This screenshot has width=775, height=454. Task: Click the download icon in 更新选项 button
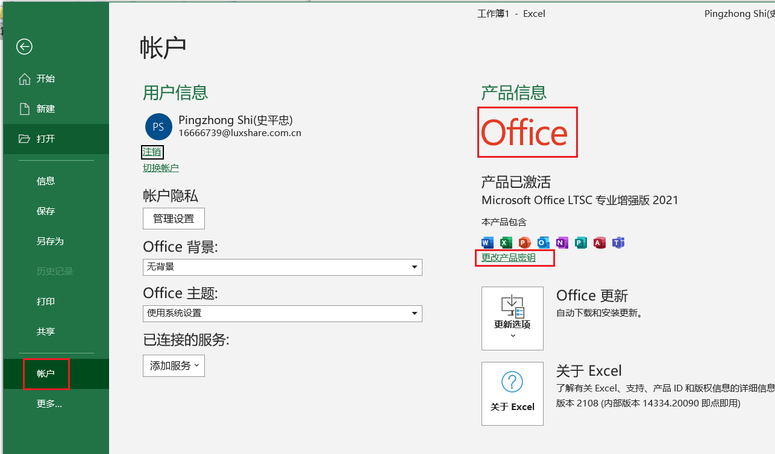pyautogui.click(x=512, y=306)
